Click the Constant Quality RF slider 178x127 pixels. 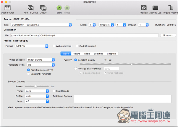(132, 64)
